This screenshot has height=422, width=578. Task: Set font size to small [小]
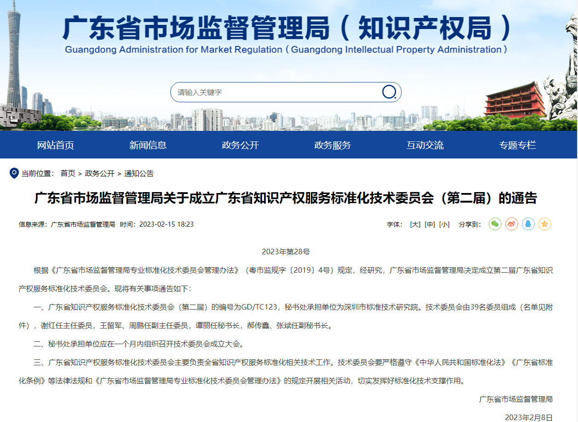(x=444, y=224)
